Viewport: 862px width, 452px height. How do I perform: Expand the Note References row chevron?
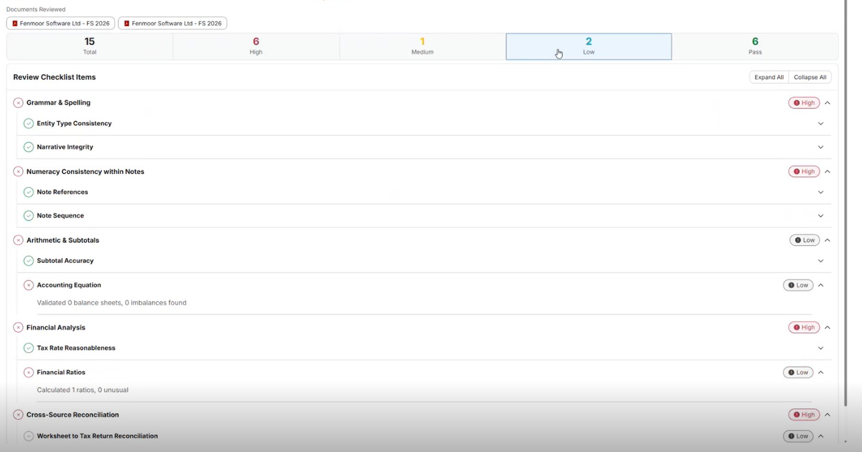pyautogui.click(x=821, y=192)
